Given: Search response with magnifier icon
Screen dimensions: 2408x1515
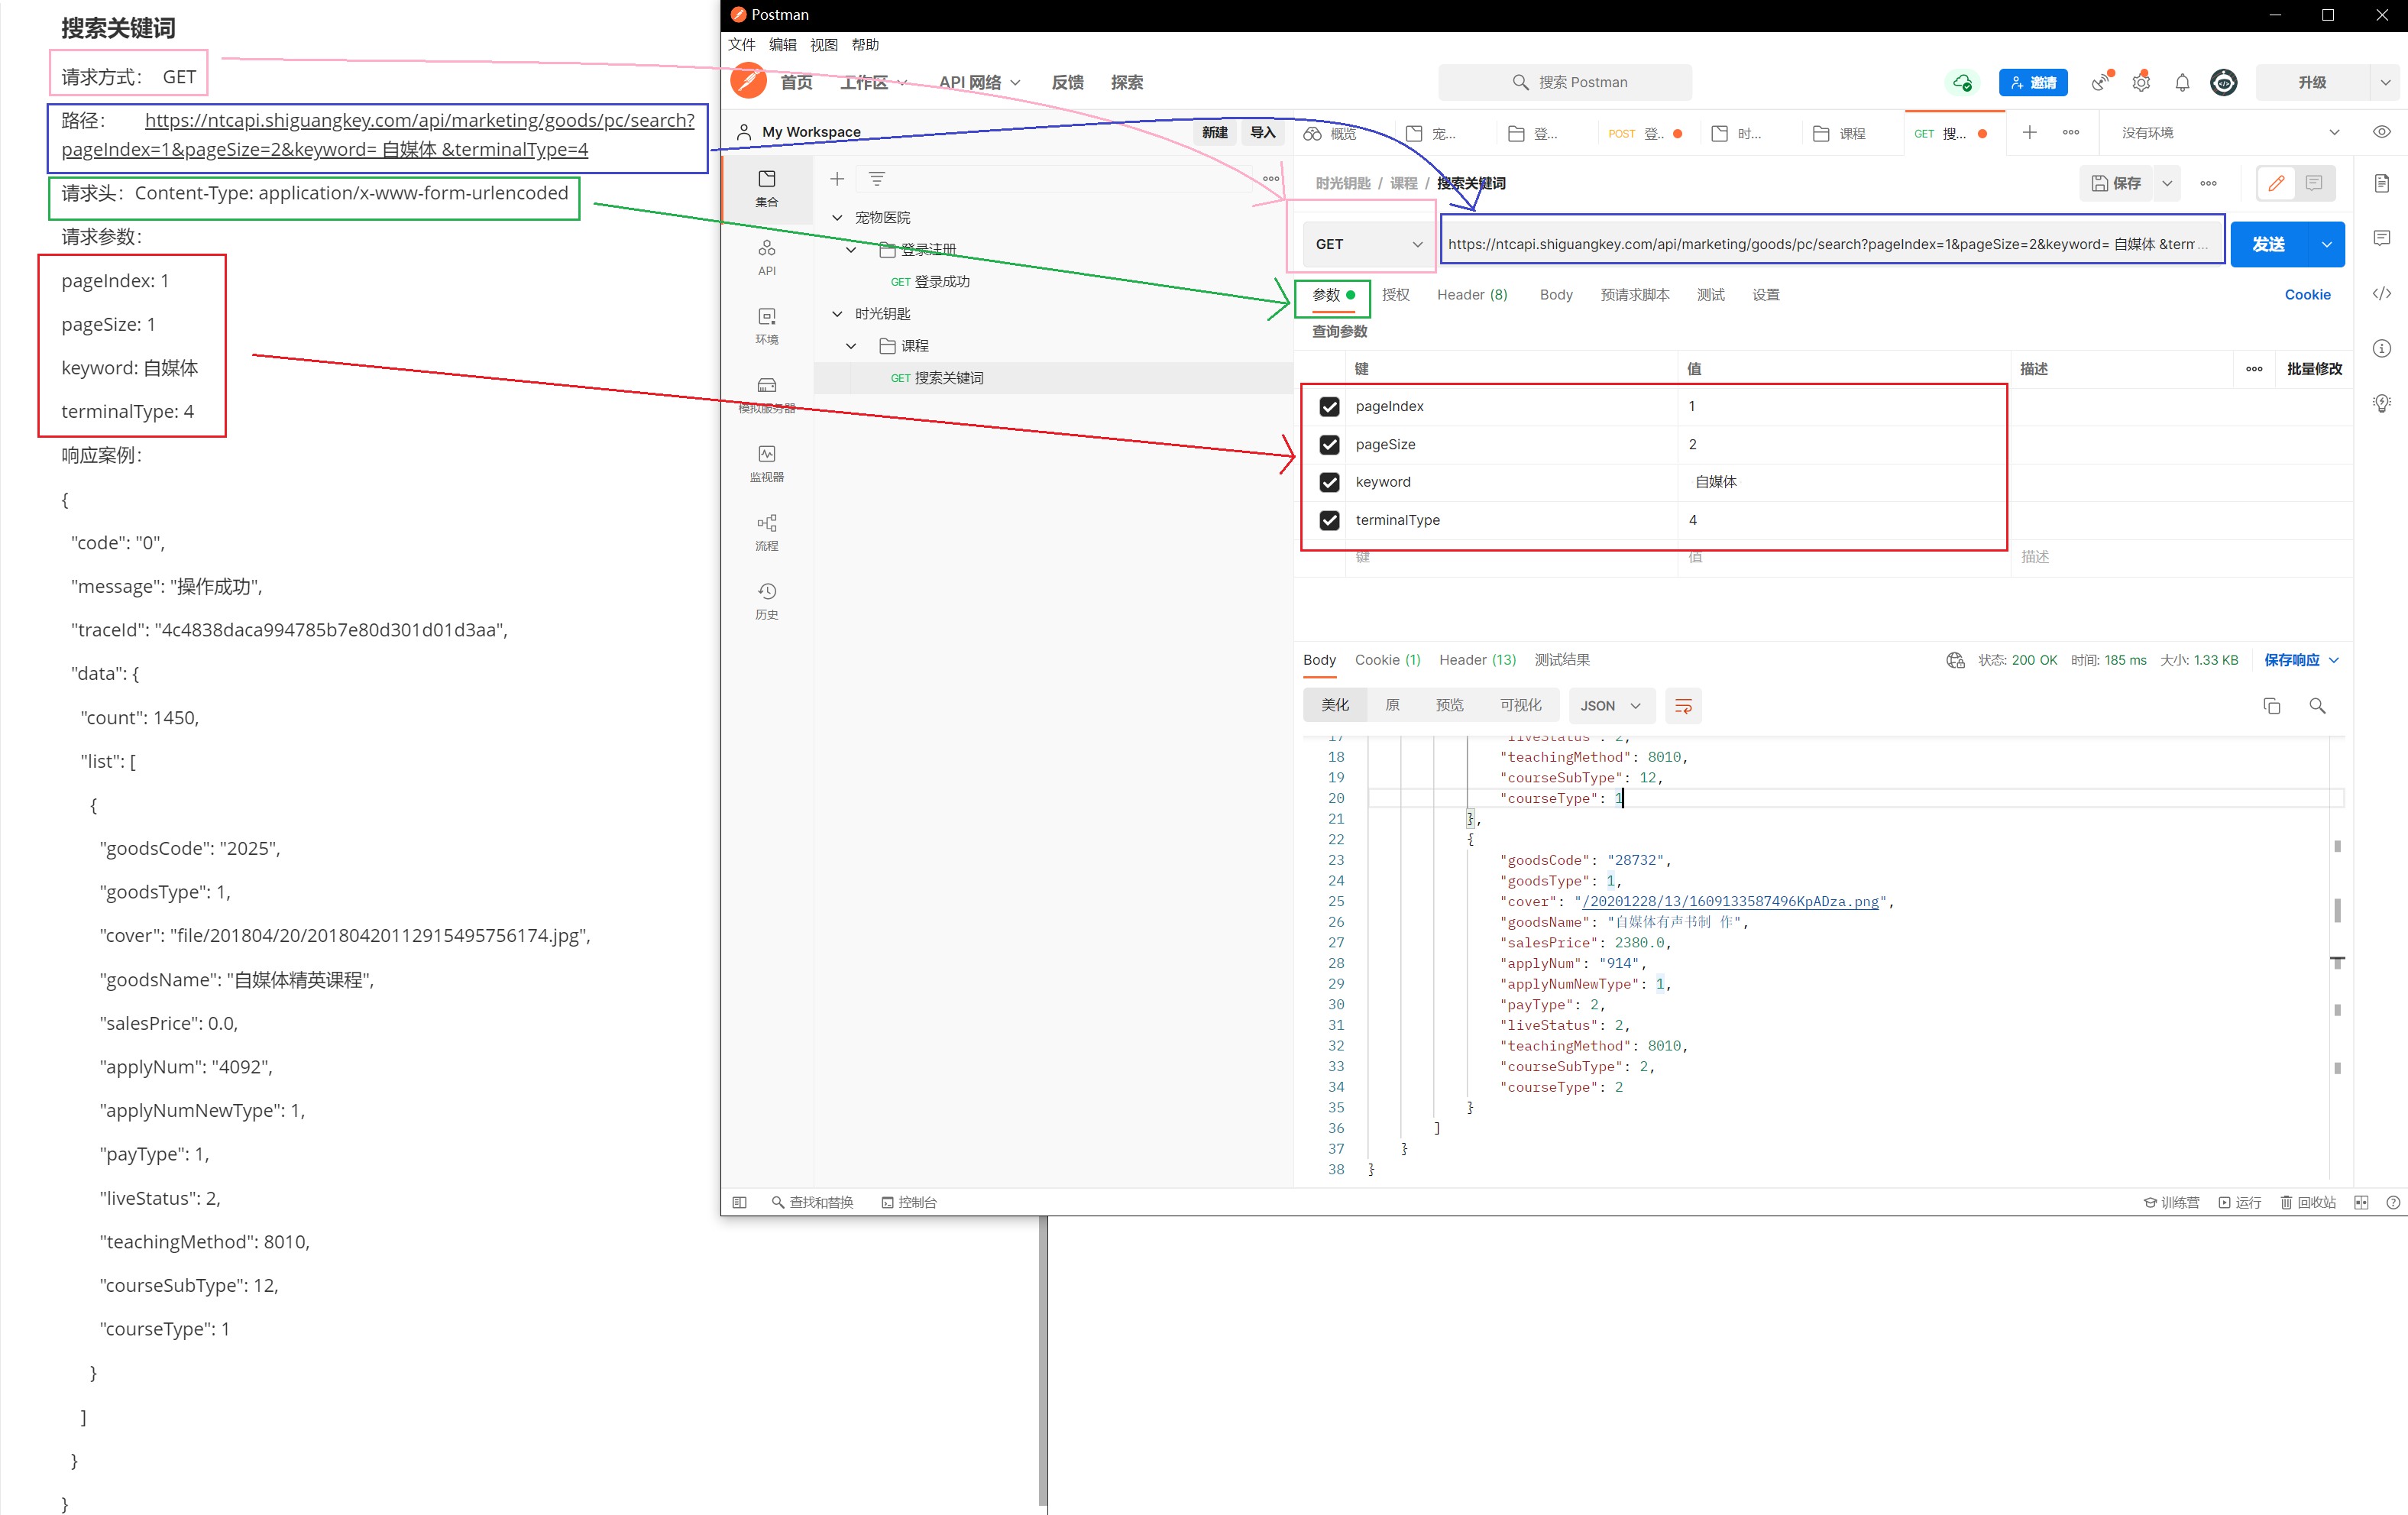Looking at the screenshot, I should [2317, 706].
